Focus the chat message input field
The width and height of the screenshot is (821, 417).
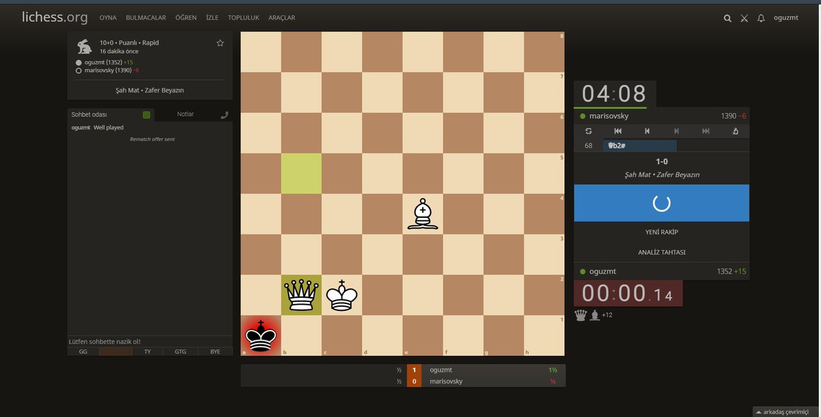[x=150, y=341]
